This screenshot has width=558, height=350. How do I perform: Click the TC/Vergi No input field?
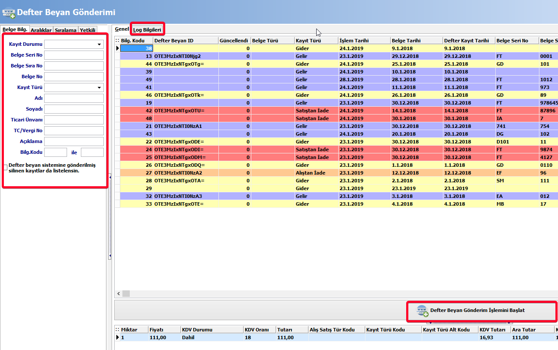click(x=74, y=131)
